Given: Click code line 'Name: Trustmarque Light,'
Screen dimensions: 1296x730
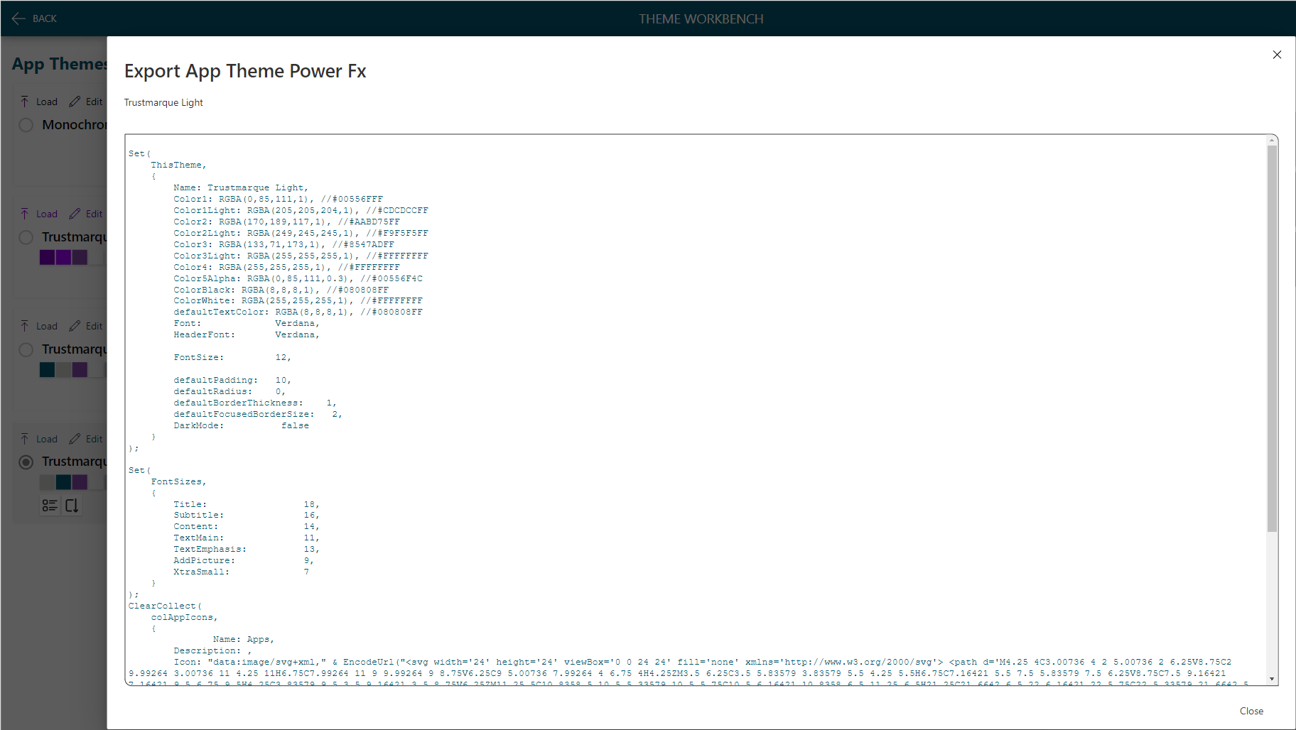Looking at the screenshot, I should click(241, 187).
